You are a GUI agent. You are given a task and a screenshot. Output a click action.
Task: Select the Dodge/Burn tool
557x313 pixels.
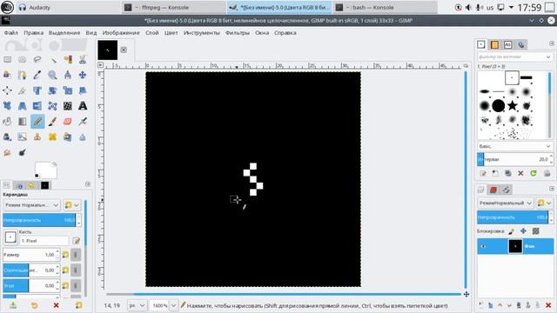coord(23,152)
